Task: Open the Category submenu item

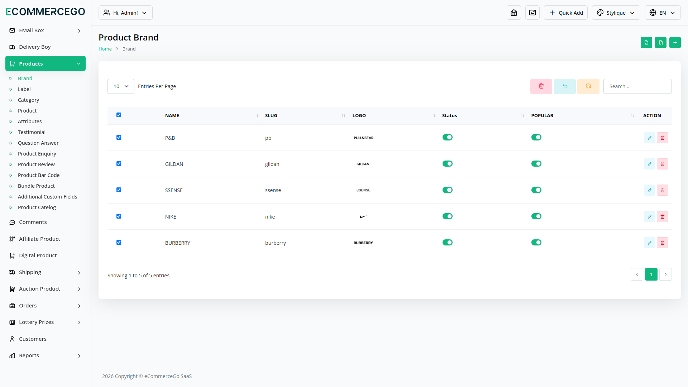Action: 29,100
